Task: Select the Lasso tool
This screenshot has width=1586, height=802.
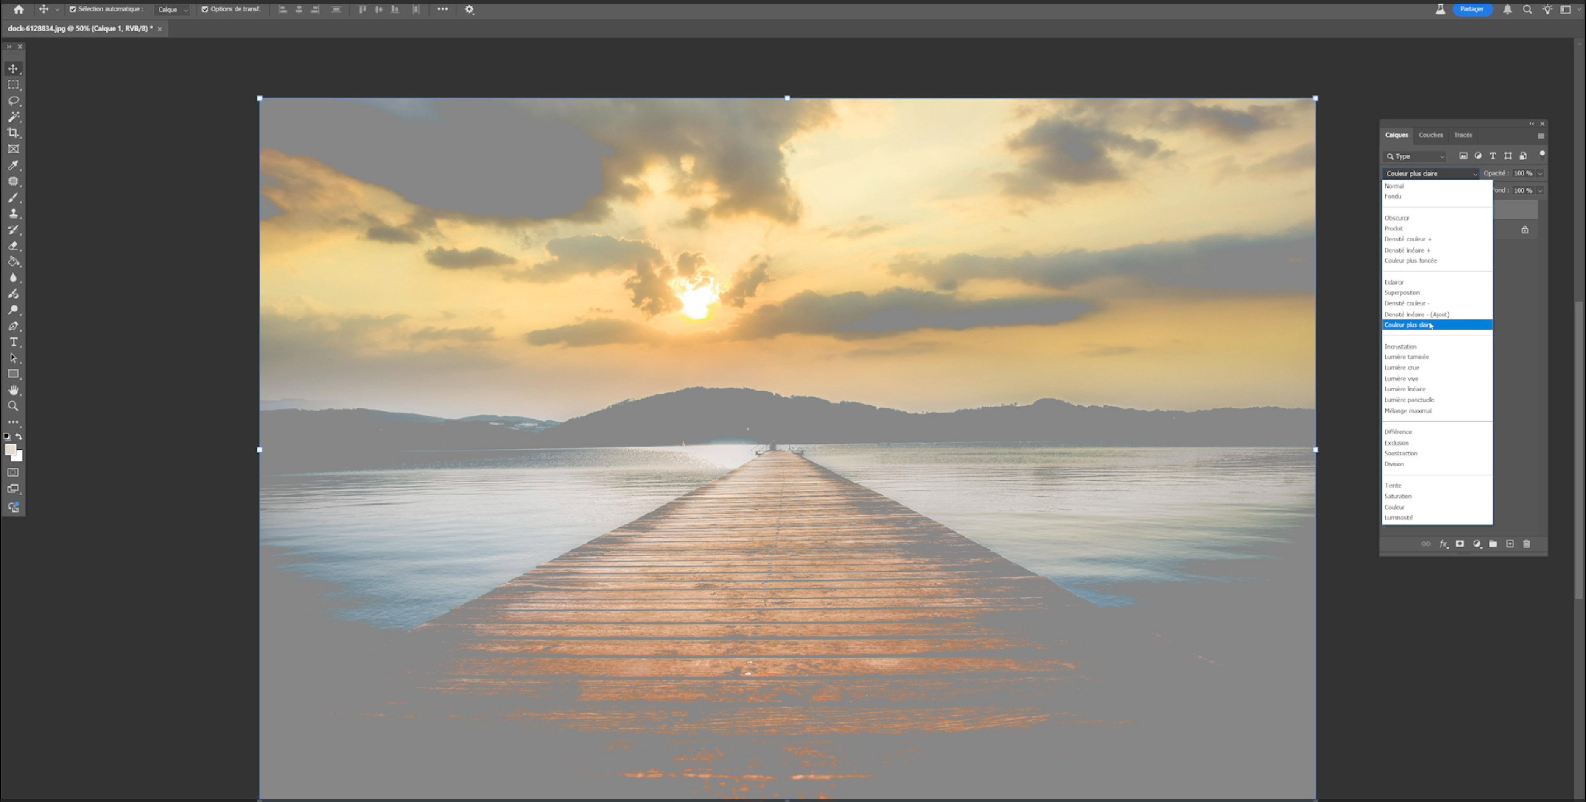Action: coord(14,101)
